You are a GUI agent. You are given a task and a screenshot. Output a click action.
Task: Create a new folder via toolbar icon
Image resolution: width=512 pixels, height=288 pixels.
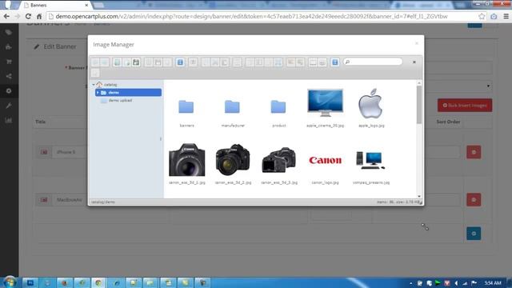click(118, 62)
